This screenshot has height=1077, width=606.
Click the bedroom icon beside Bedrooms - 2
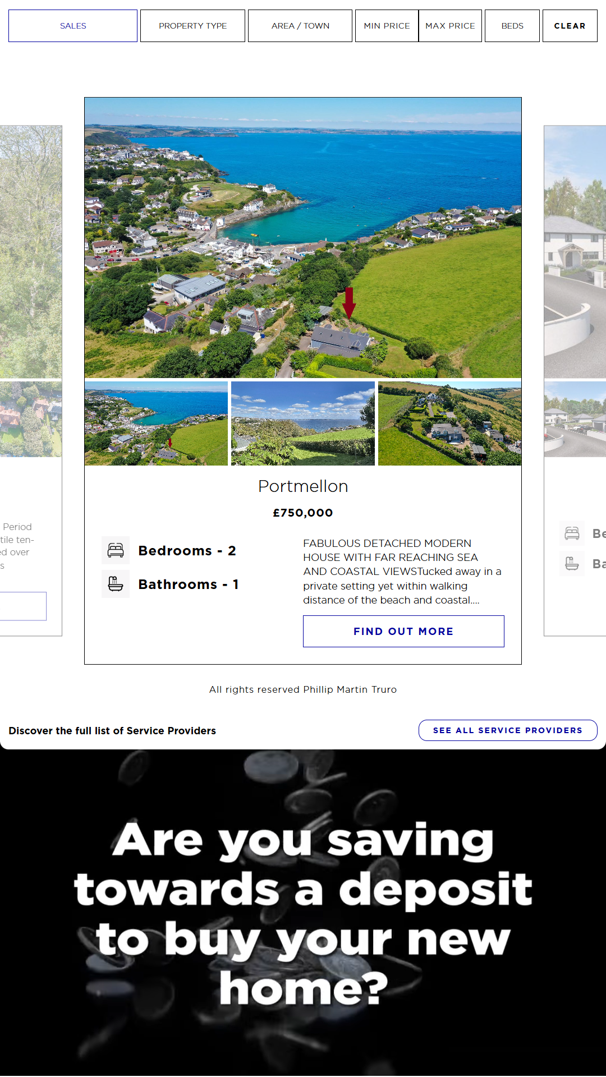point(116,550)
